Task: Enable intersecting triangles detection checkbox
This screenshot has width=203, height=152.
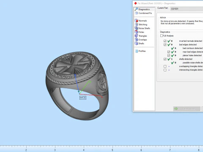Action: [165, 70]
